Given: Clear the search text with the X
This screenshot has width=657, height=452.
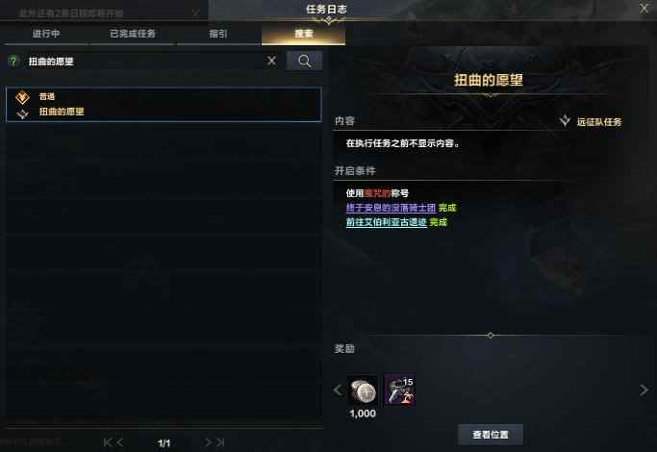Looking at the screenshot, I should (x=271, y=62).
